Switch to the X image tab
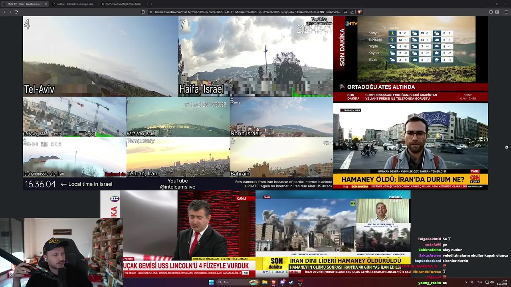Image resolution: width=511 pixels, height=287 pixels. point(122,4)
